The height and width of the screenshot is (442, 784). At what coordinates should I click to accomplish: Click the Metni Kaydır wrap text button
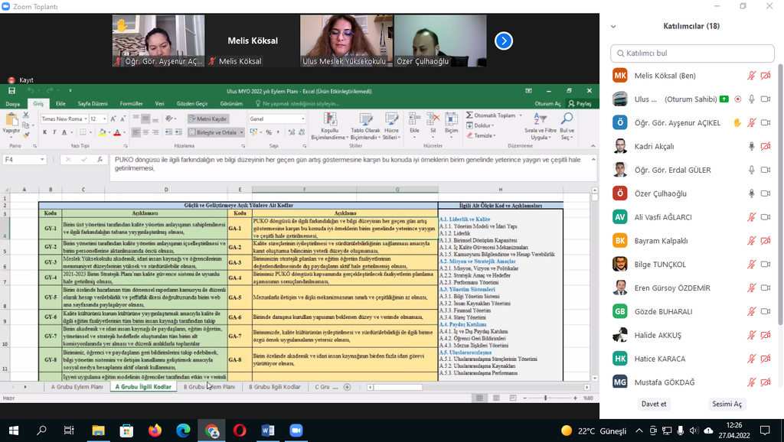pos(207,119)
